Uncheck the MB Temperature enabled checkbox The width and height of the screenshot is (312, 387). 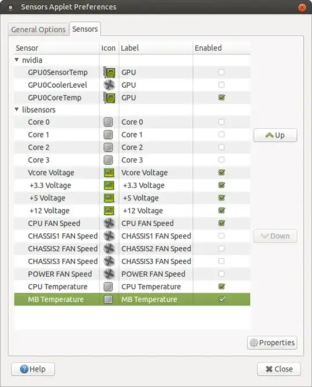[221, 299]
